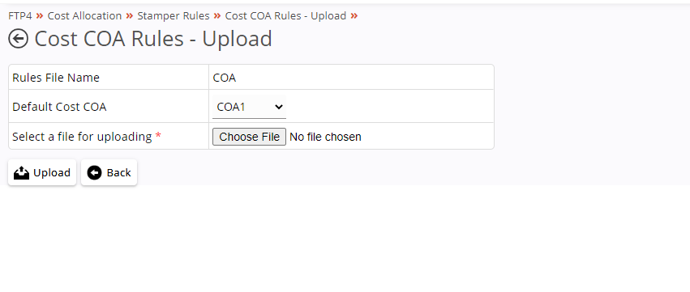Viewport: 690px width, 292px height.
Task: Click the Choose File button
Action: [249, 137]
